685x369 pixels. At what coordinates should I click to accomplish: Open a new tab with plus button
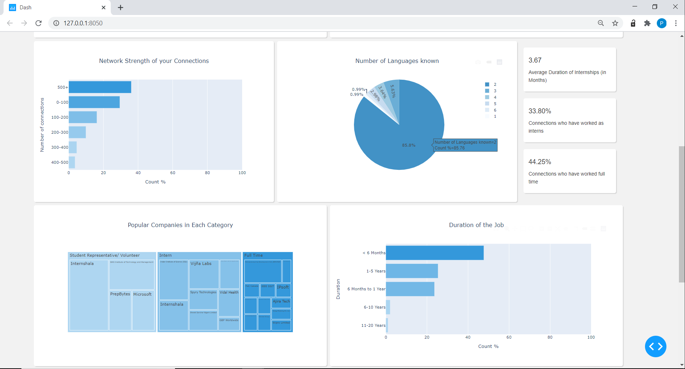[121, 8]
